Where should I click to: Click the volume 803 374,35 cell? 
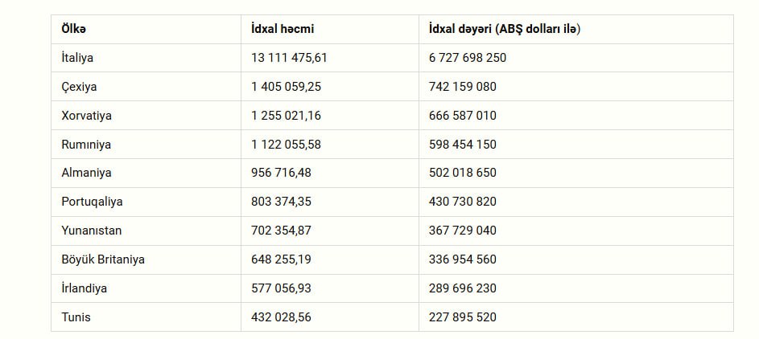281,202
